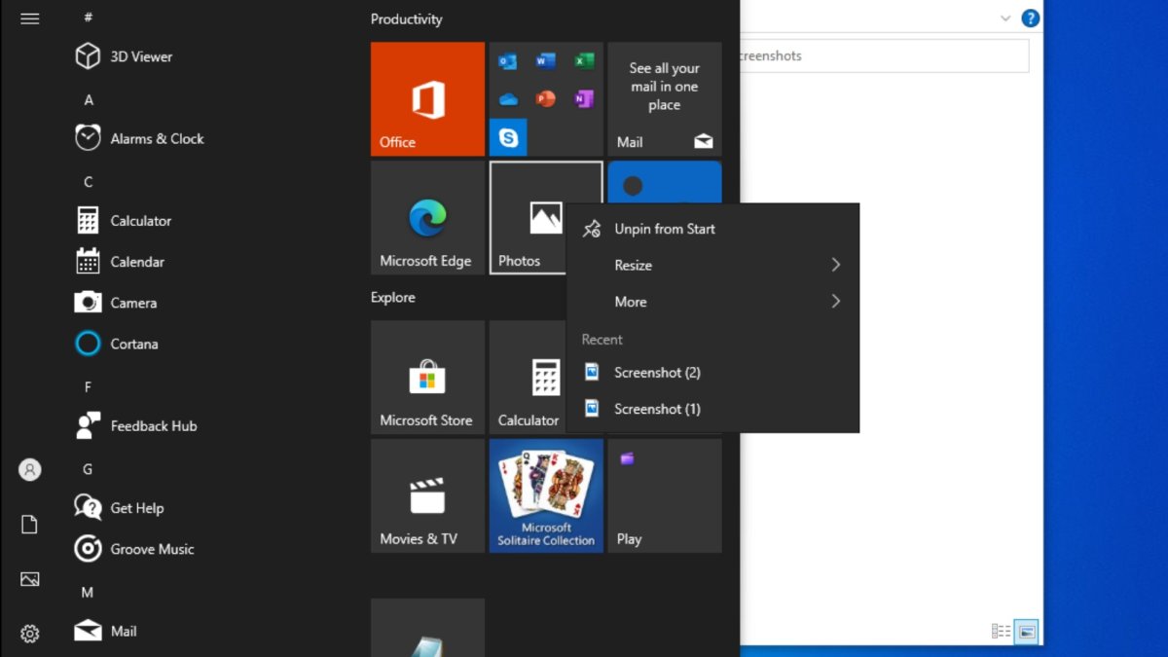
Task: Open the Calculator tile under Explore
Action: pos(528,377)
